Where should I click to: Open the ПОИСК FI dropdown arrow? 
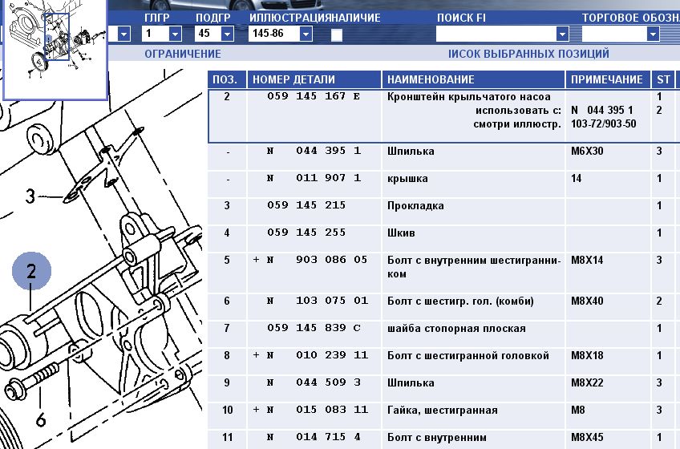[562, 34]
